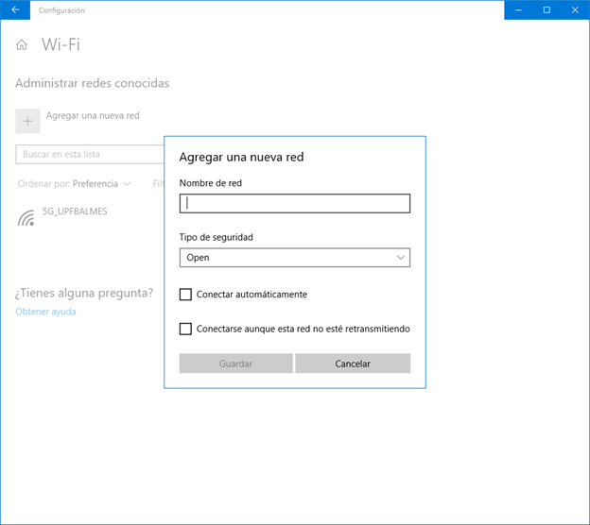Click Agregar una nueva red label
Image resolution: width=590 pixels, height=525 pixels.
tap(93, 115)
